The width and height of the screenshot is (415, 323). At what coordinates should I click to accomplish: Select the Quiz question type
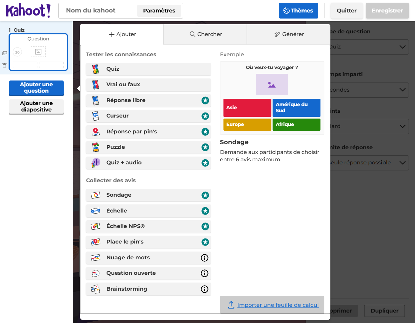(x=149, y=69)
